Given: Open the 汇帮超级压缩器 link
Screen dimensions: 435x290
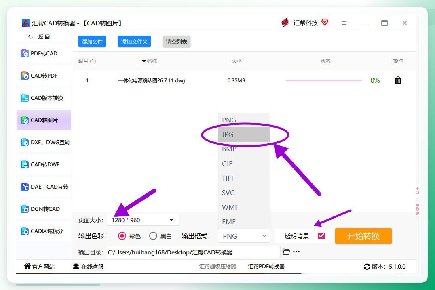Looking at the screenshot, I should (x=217, y=267).
